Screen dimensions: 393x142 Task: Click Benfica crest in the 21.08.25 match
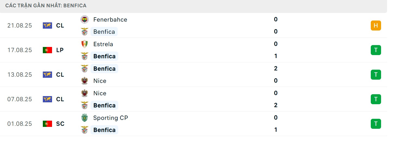(85, 32)
